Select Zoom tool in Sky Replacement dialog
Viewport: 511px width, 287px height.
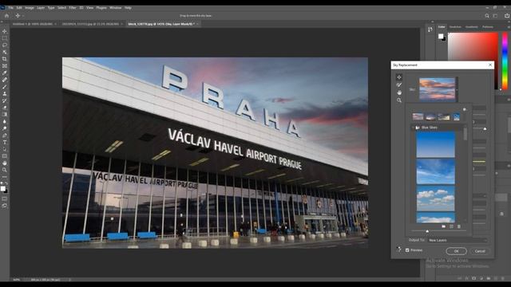tap(399, 100)
